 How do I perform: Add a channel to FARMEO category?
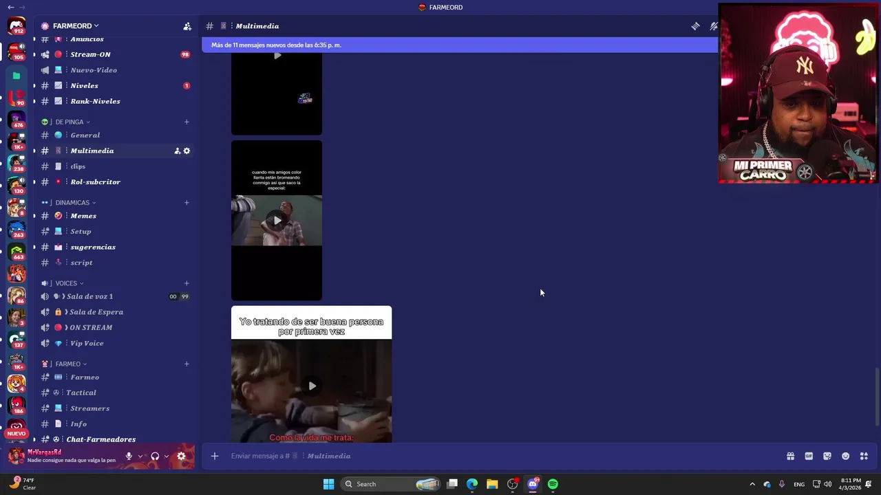point(187,363)
